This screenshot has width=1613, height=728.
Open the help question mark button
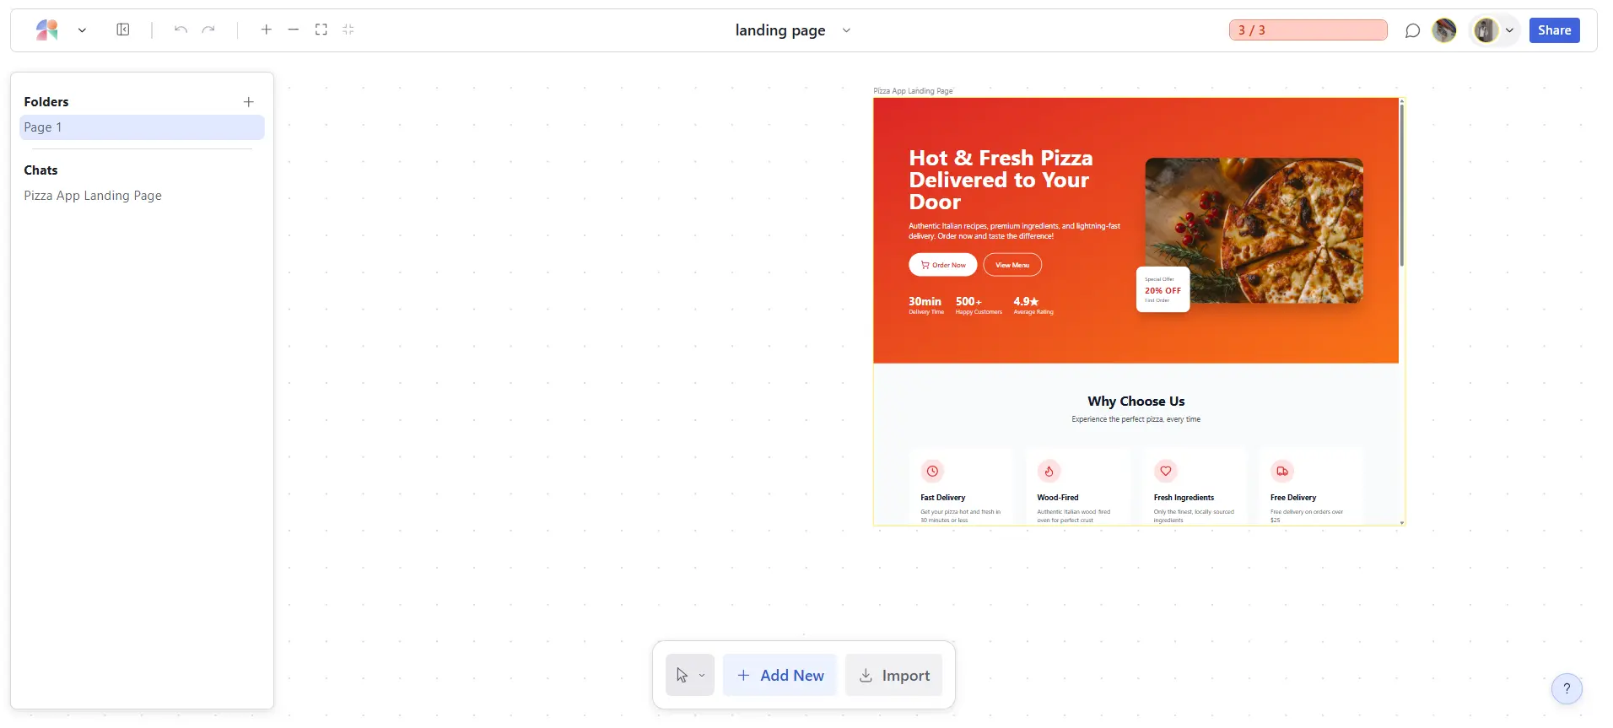pyautogui.click(x=1567, y=688)
